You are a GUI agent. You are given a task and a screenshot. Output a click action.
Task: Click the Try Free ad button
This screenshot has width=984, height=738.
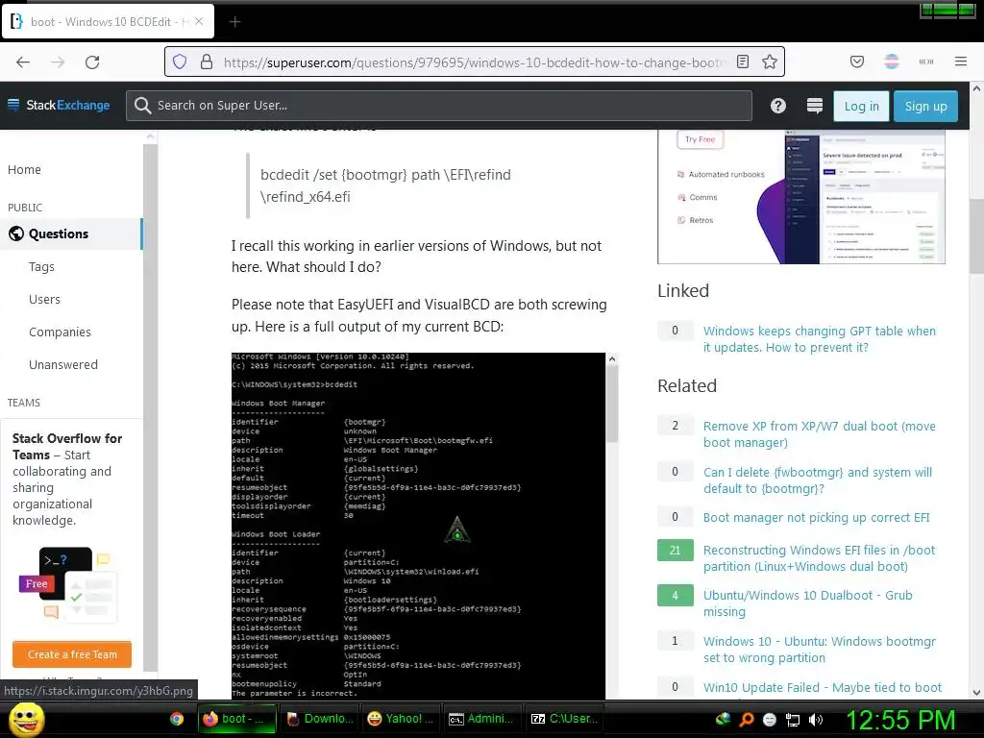(x=700, y=139)
